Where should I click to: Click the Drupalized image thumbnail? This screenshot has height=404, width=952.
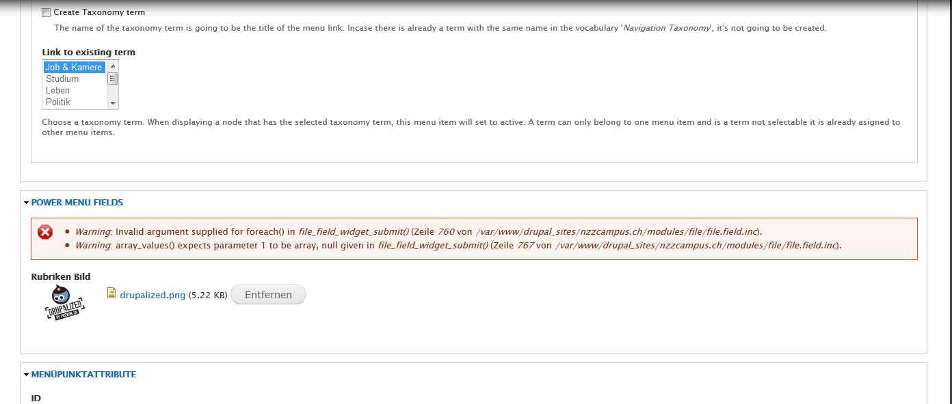65,304
